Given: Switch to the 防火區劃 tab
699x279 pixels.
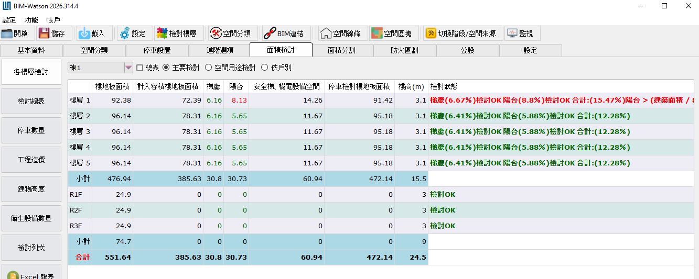Looking at the screenshot, I should point(405,50).
